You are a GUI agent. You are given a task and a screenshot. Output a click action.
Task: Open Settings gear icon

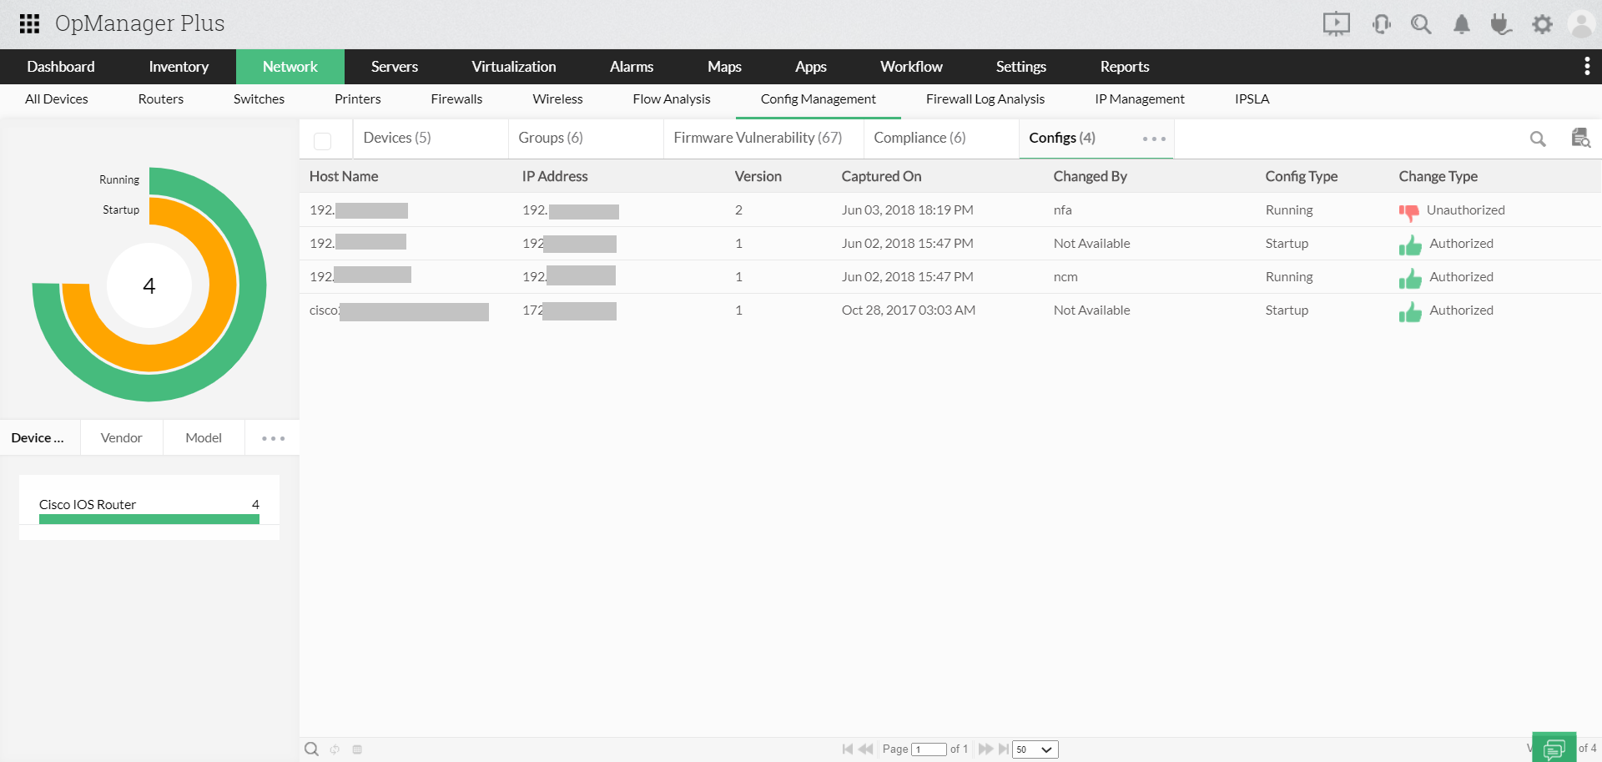[x=1542, y=23]
